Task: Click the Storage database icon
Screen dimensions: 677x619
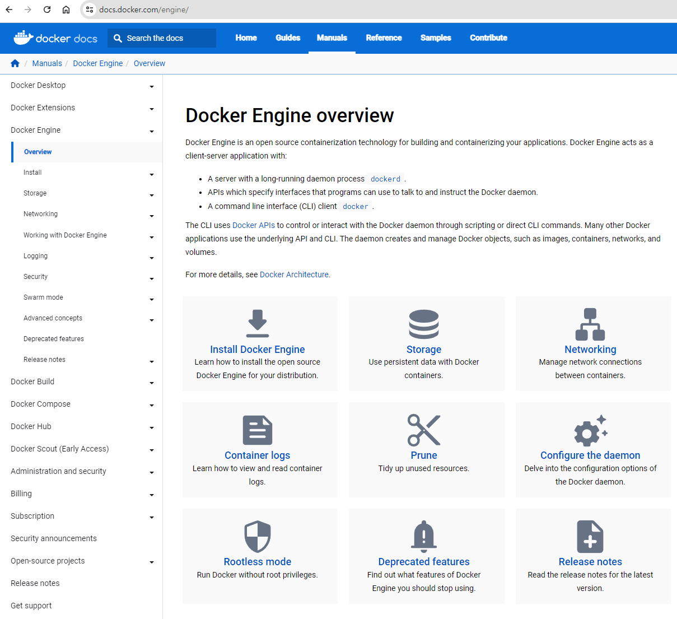Action: point(424,324)
